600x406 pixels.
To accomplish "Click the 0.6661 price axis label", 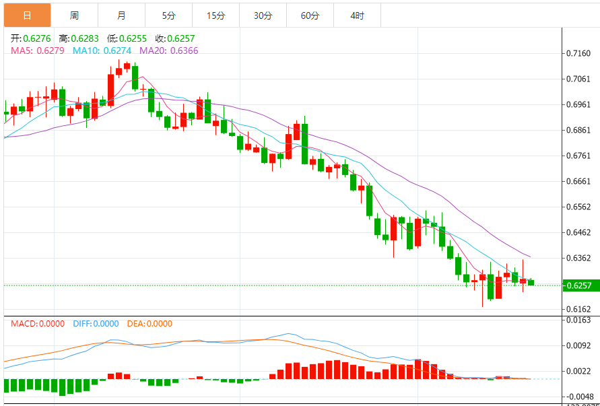I will tap(578, 181).
